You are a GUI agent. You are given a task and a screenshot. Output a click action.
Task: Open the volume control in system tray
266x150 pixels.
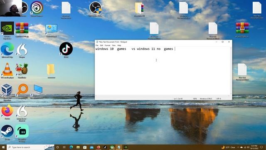248,147
